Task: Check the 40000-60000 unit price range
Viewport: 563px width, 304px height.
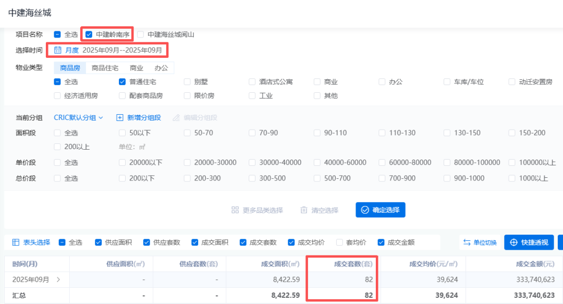Action: tap(317, 162)
